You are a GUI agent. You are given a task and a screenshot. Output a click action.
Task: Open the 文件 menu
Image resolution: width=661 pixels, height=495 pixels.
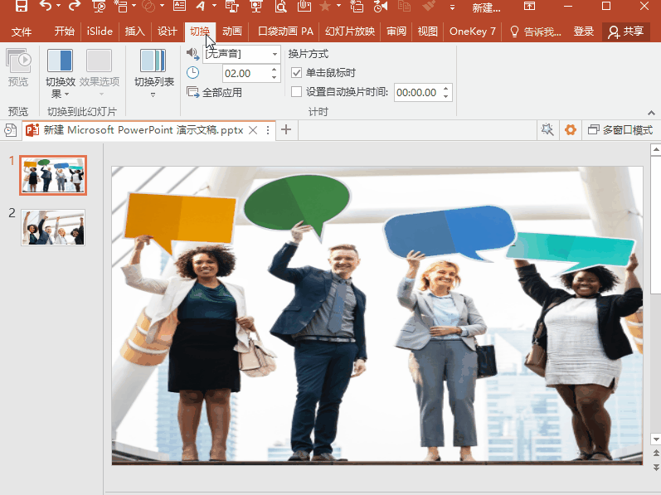22,32
